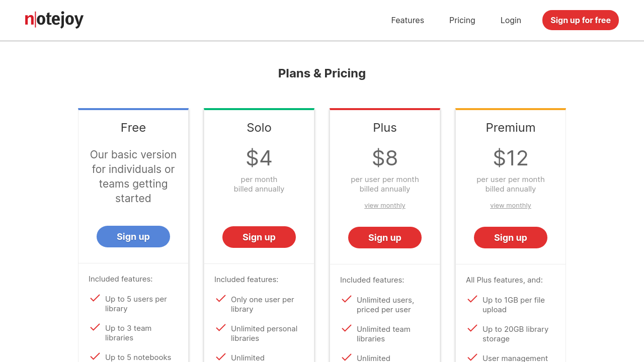Image resolution: width=644 pixels, height=362 pixels.
Task: Sign up for the Solo plan
Action: click(259, 237)
